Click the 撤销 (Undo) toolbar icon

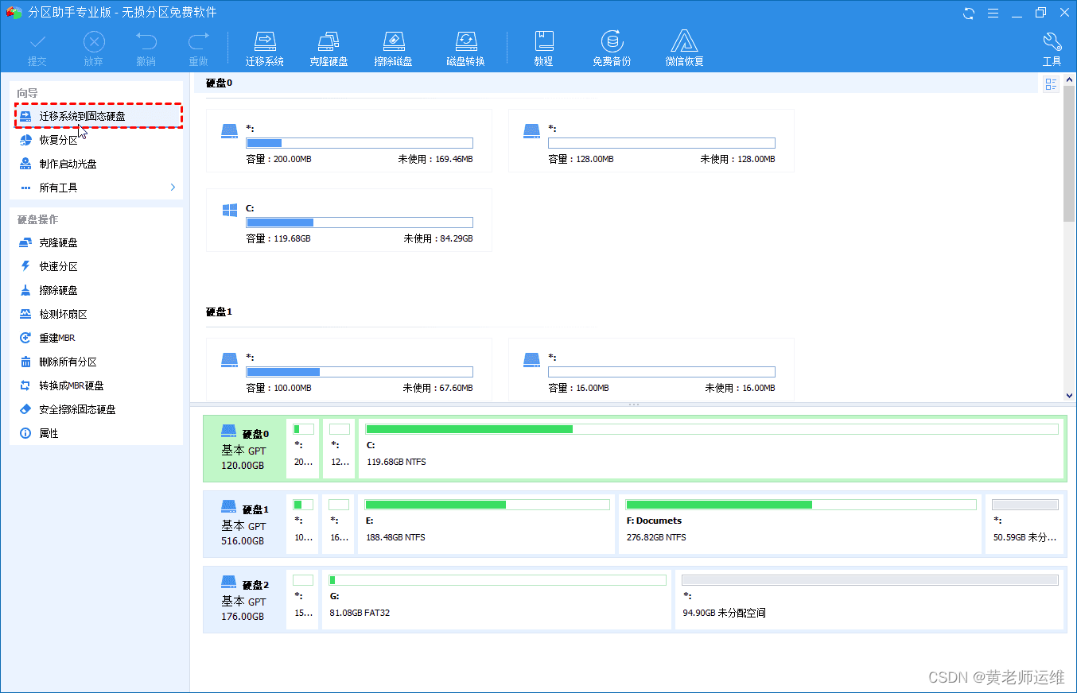click(x=146, y=49)
